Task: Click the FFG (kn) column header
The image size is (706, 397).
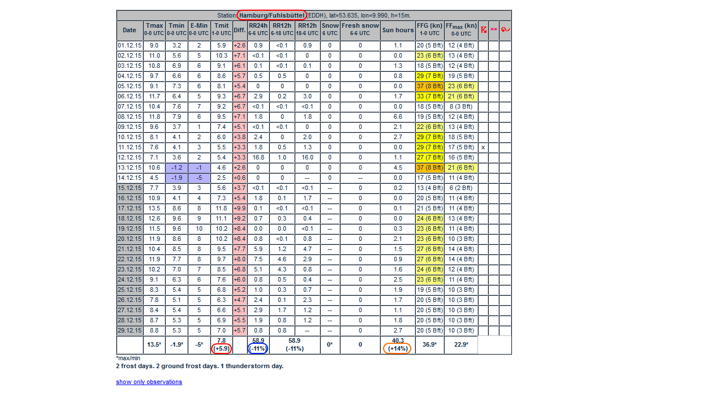Action: (429, 31)
